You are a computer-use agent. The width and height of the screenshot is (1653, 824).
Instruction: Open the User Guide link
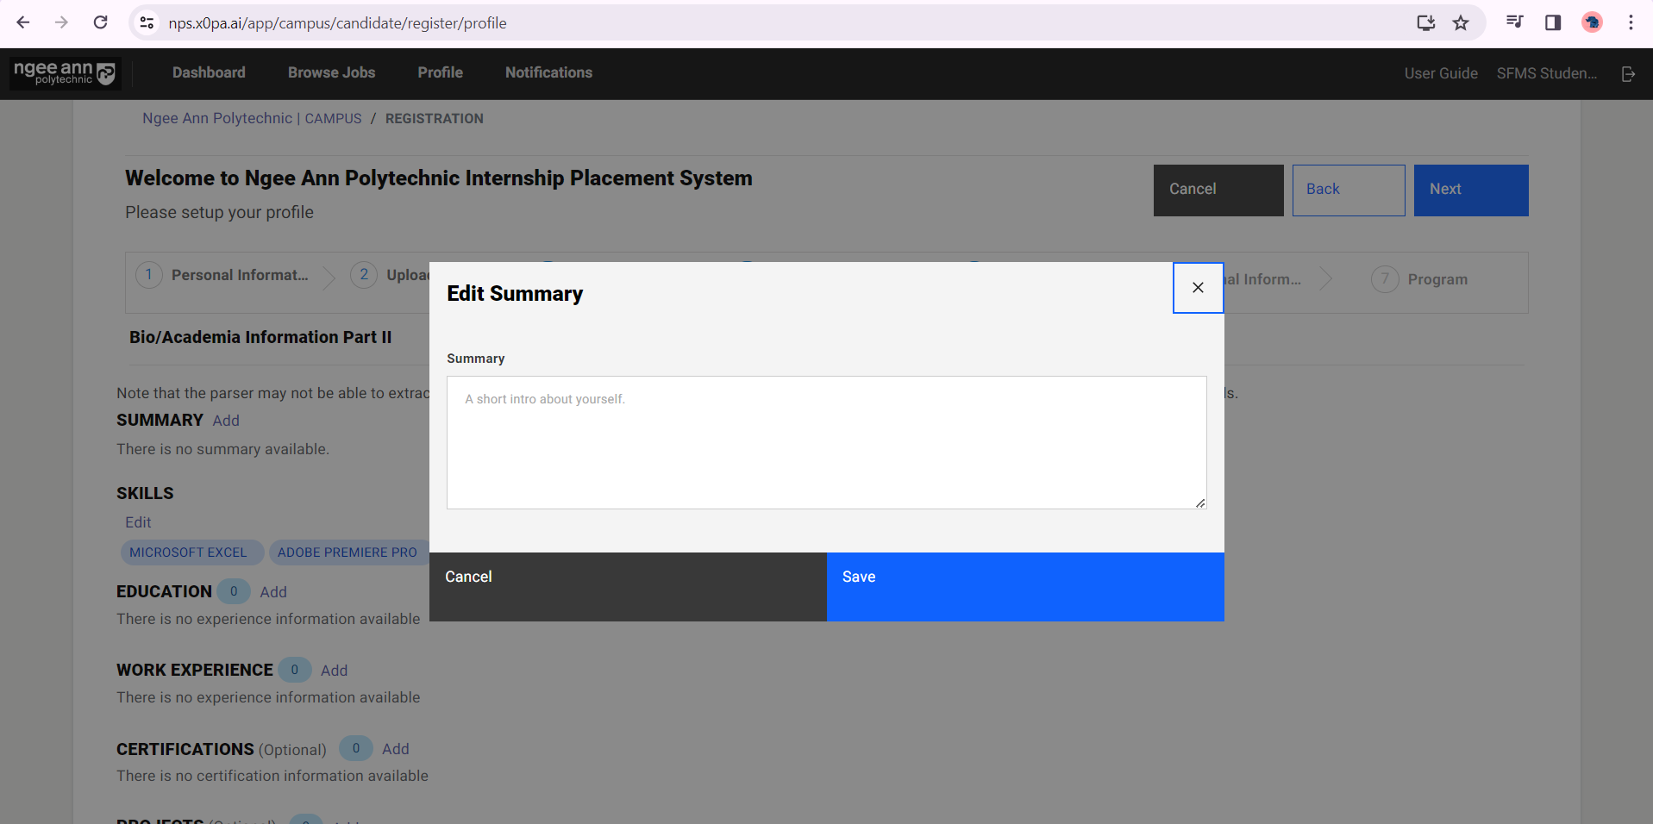pyautogui.click(x=1440, y=74)
